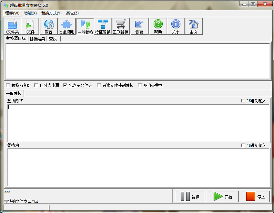The height and width of the screenshot is (213, 274).
Task: Click inside the 替换为 text box
Action: tap(138, 168)
